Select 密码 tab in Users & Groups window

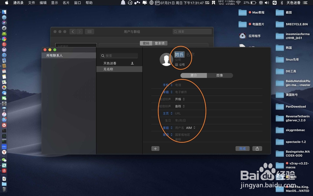[146, 43]
